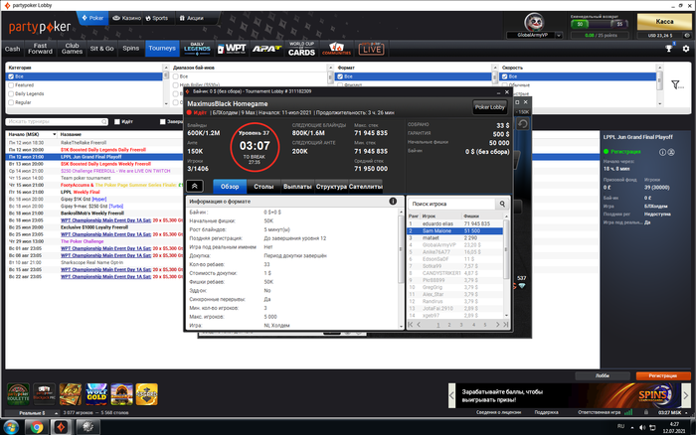Expand the GlobalArmyVP account dropdown

tap(559, 35)
